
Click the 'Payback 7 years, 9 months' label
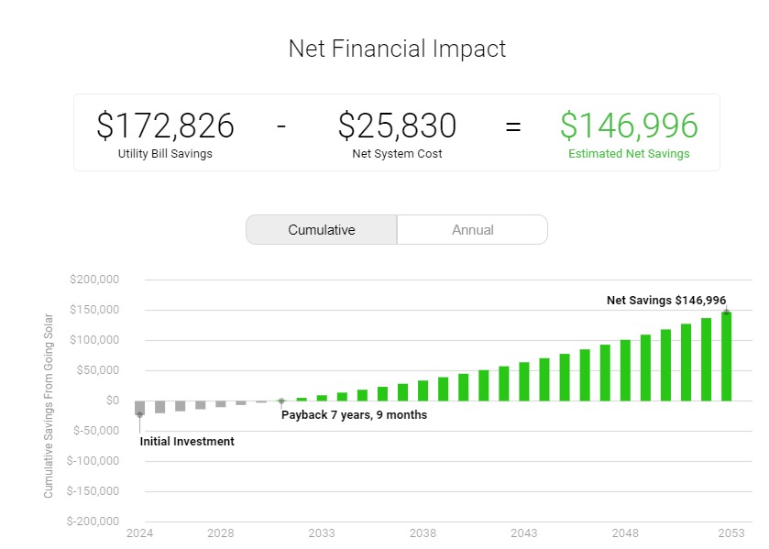tap(354, 415)
